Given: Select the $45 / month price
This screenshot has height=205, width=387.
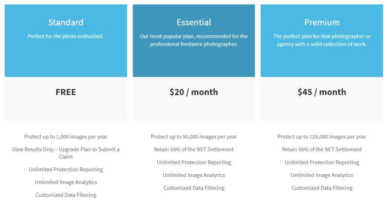Looking at the screenshot, I should click(x=322, y=92).
